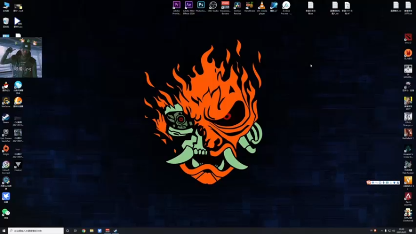The width and height of the screenshot is (416, 234).
Task: Launch the VLC media player shortcut
Action: [262, 8]
